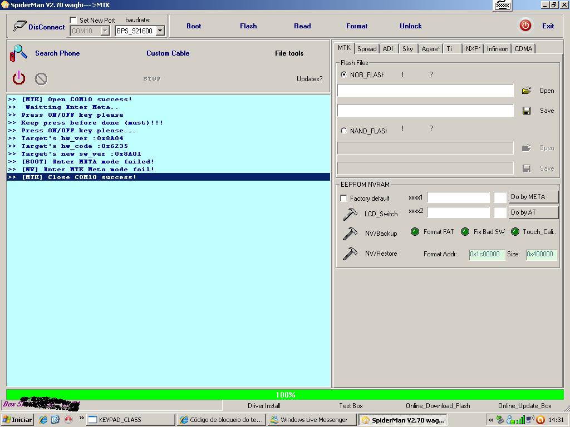This screenshot has height=427, width=570.
Task: Click Online_Update_Box in the status bar
Action: 524,405
